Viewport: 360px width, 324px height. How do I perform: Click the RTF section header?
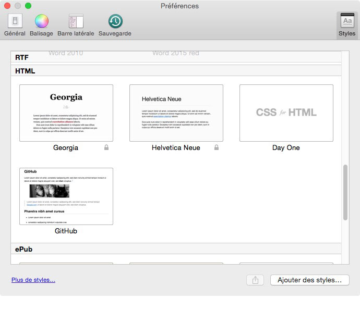(176, 57)
